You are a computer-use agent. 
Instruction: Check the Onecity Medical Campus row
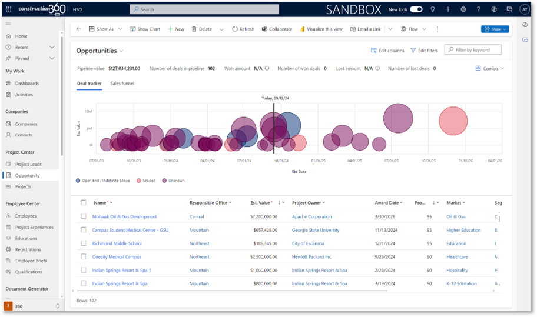(x=83, y=256)
